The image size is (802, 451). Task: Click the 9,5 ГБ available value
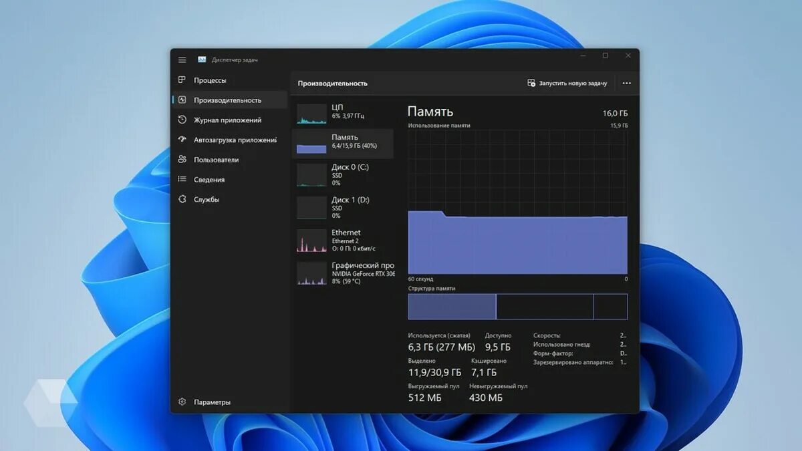pos(498,347)
